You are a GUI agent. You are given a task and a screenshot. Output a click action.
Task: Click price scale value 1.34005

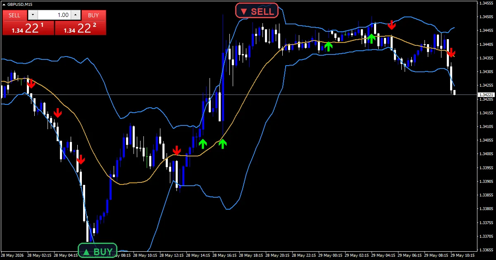coord(486,154)
